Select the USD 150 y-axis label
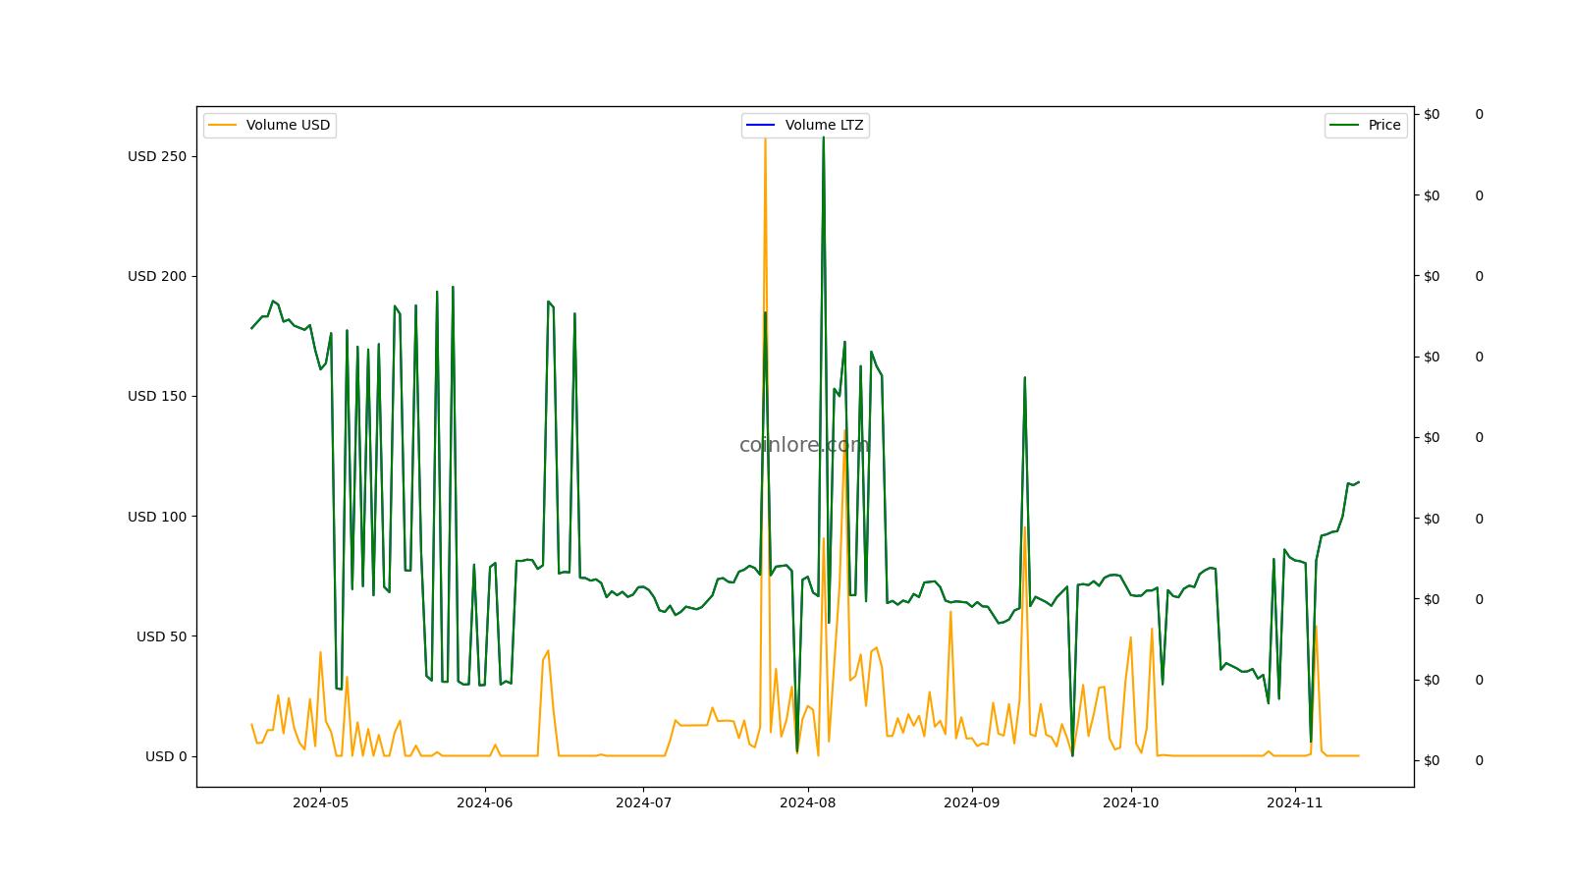1571x884 pixels. point(157,396)
